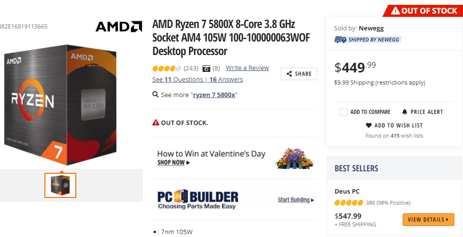Click the four-star product rating
Screen dimensions: 463x237
(x=167, y=68)
